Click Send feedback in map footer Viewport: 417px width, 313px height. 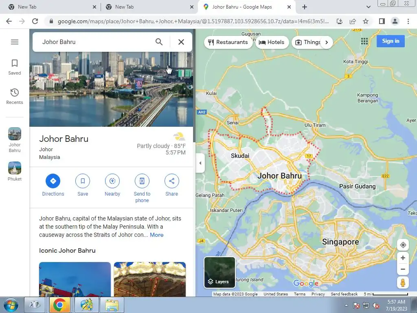click(x=344, y=294)
